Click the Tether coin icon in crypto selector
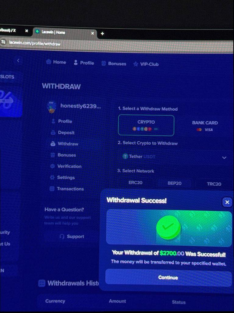Viewport: 234px width, 313px height. (x=125, y=156)
